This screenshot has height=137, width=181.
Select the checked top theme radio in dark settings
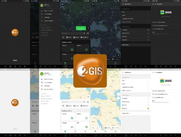click(x=148, y=30)
